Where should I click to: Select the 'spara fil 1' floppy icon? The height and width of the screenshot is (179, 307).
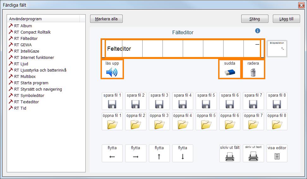[x=112, y=104]
